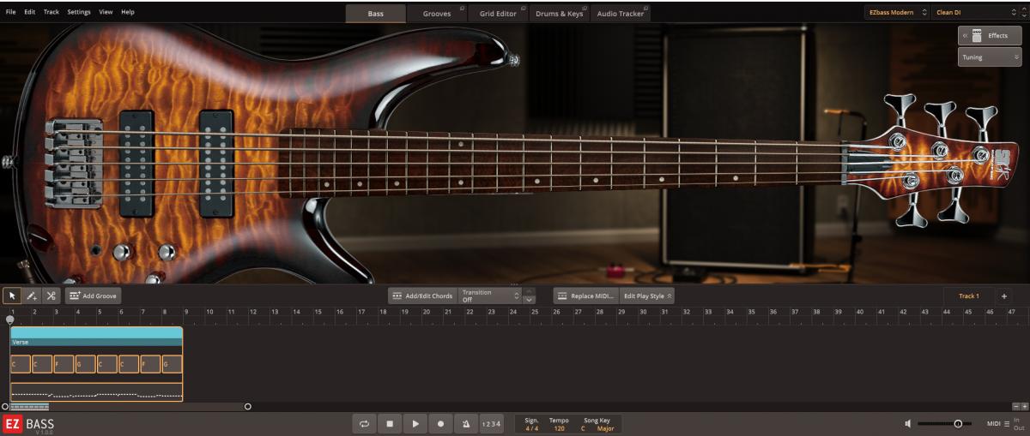Open Add/Edit Chords

(421, 296)
